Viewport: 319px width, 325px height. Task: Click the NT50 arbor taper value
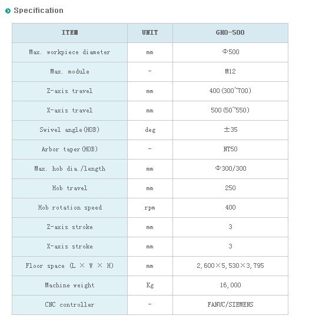[230, 149]
